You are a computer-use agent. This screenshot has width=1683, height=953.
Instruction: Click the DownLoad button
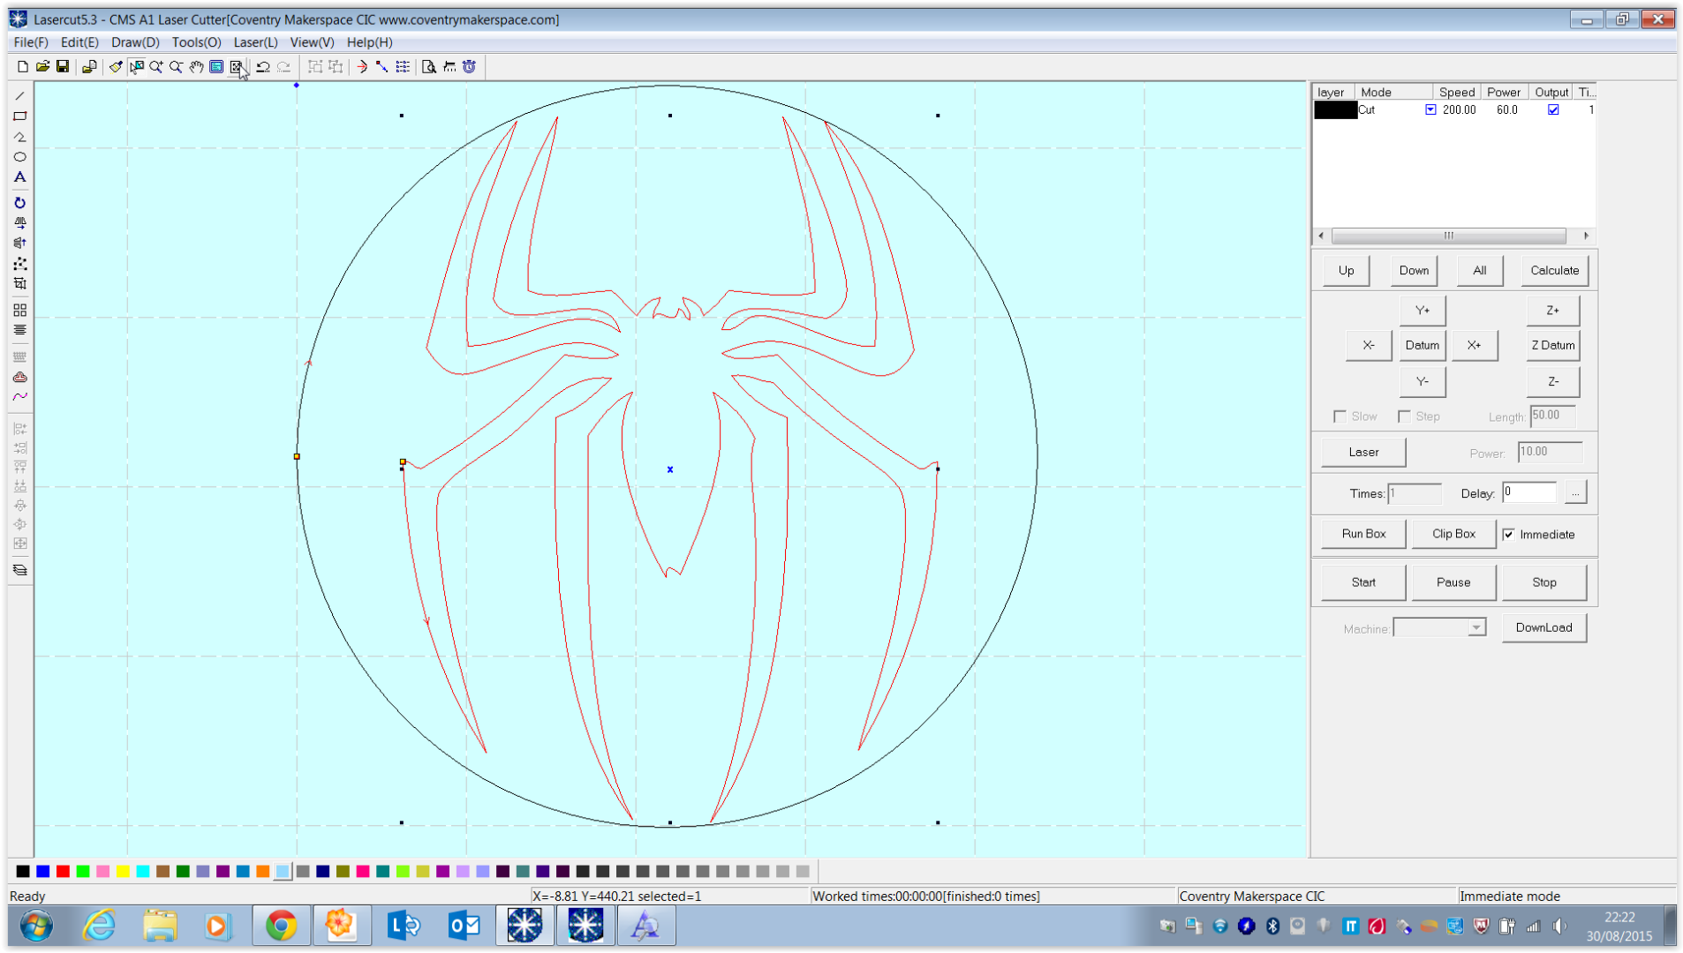click(1543, 628)
